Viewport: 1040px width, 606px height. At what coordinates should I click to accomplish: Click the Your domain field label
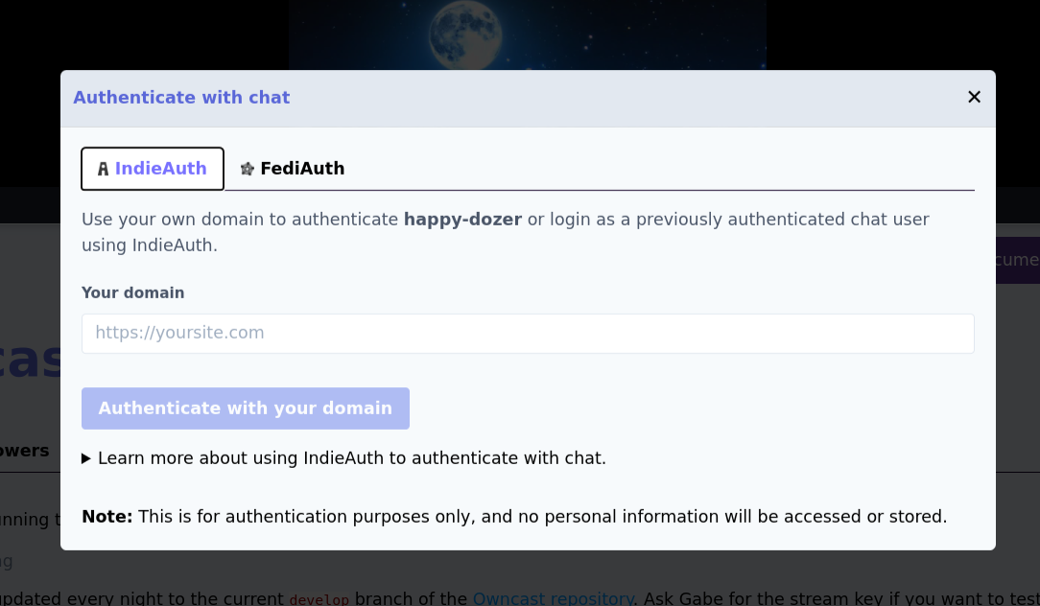point(132,292)
